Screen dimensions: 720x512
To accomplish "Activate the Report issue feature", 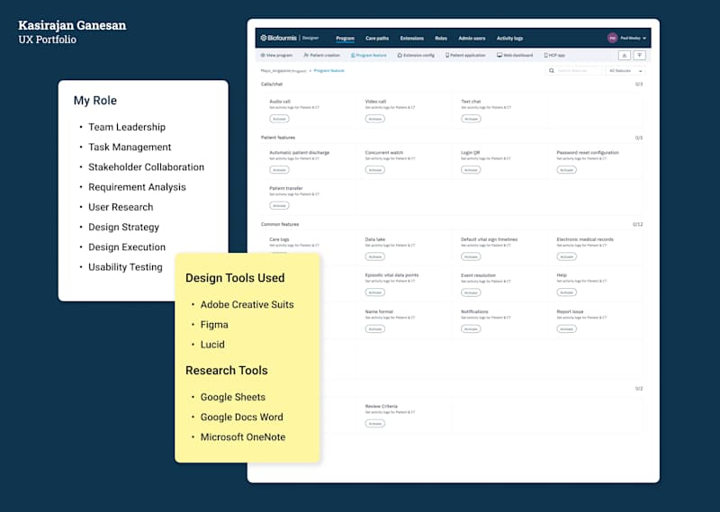I will (567, 328).
